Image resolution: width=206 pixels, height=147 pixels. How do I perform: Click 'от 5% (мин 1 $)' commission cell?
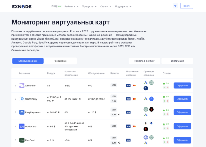73,99
